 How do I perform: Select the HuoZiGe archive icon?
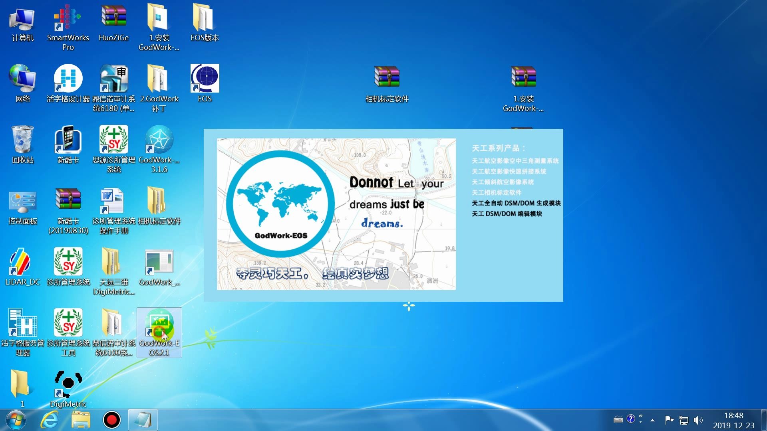pos(114,23)
